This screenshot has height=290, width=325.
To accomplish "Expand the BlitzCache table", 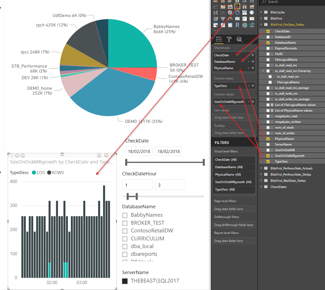I will click(261, 12).
